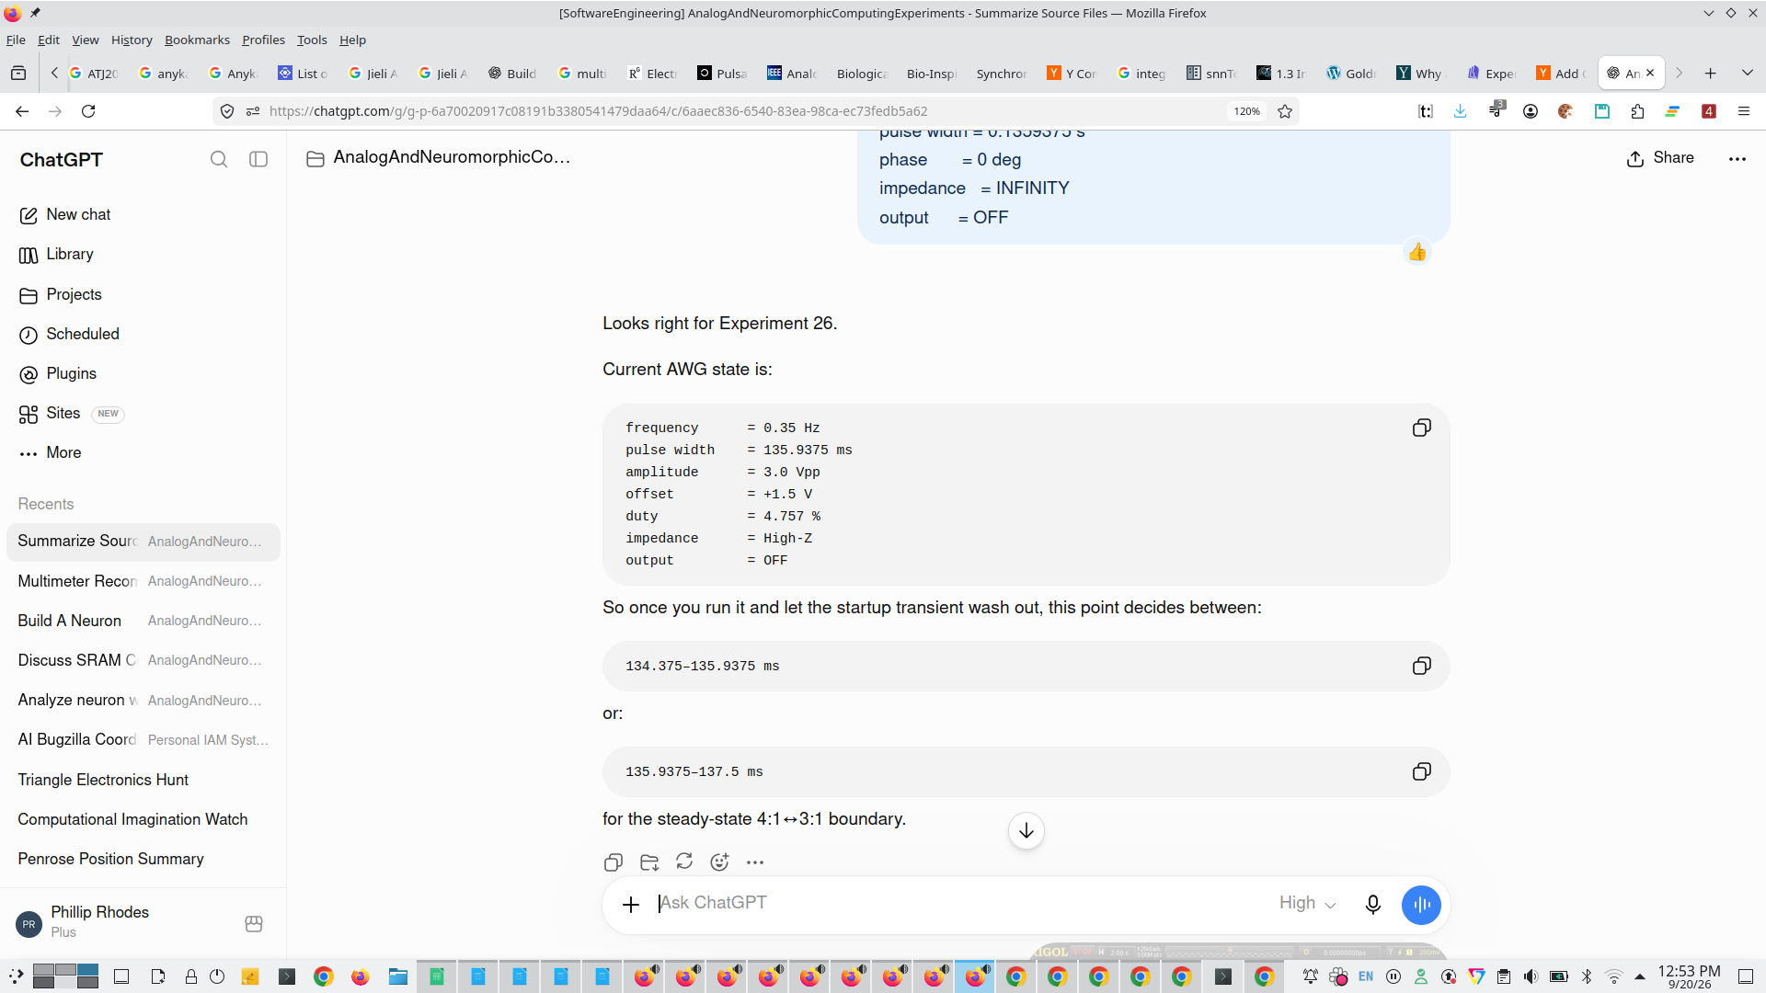Open the list all tabs chevron
Screen dimensions: 1766x993
tap(1747, 74)
